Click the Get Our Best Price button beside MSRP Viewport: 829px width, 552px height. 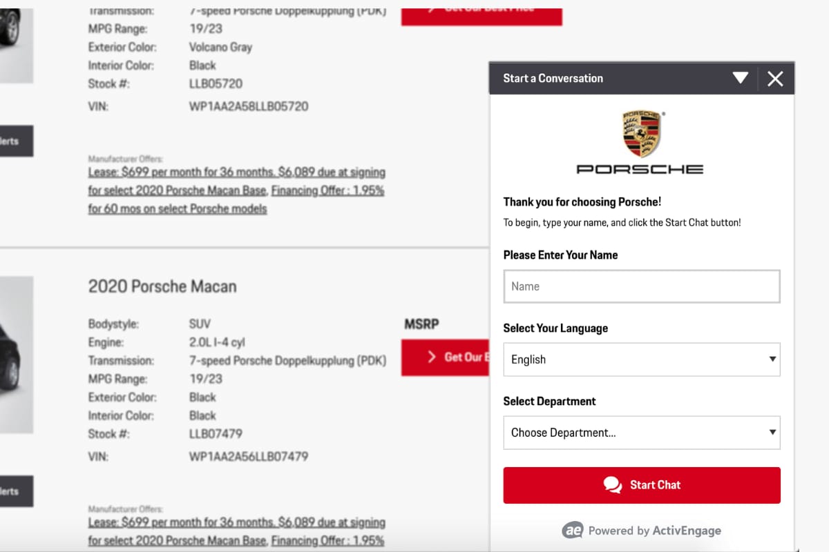tap(445, 357)
